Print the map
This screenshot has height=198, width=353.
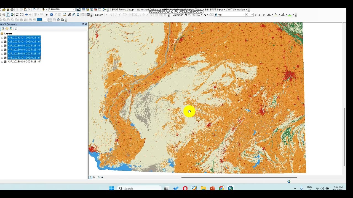pos(12,9)
